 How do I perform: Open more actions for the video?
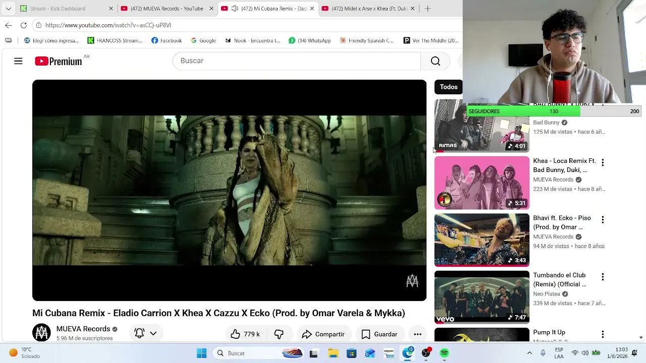coord(417,334)
